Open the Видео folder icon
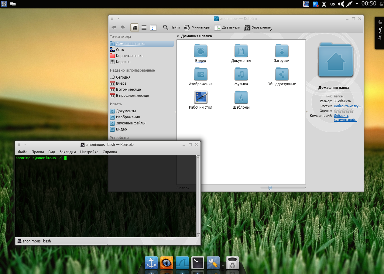This screenshot has height=274, width=384. pyautogui.click(x=201, y=51)
